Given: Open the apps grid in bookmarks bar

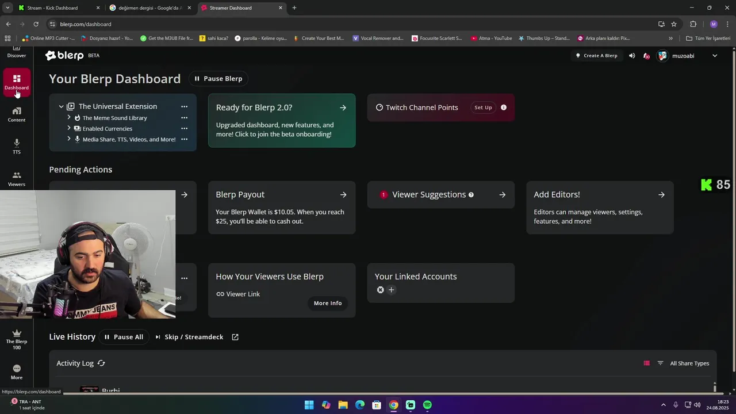Looking at the screenshot, I should pyautogui.click(x=7, y=39).
